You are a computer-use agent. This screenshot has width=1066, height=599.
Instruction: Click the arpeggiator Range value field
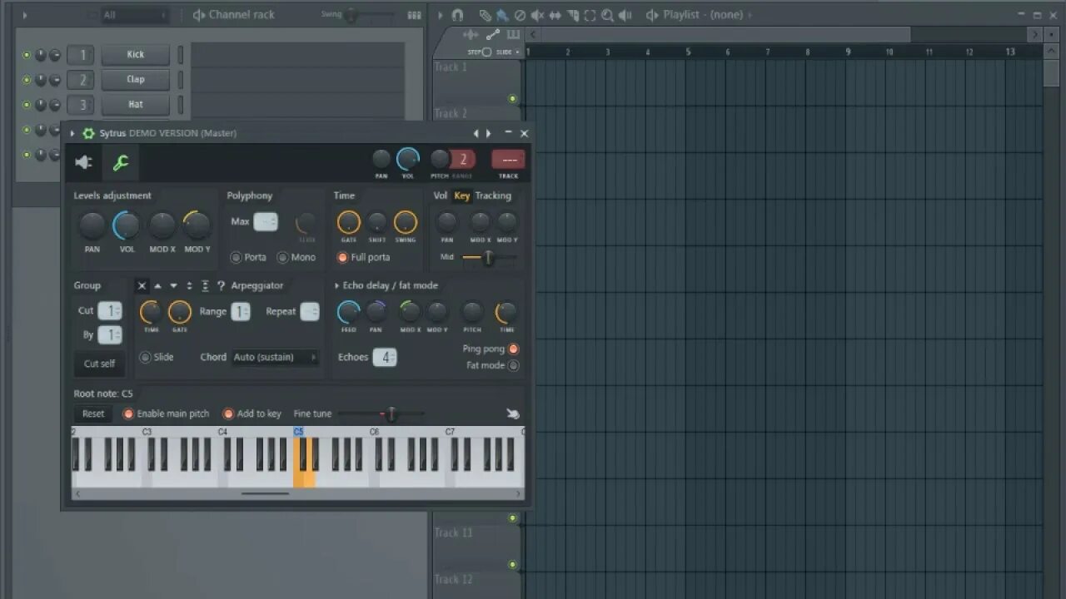(241, 312)
